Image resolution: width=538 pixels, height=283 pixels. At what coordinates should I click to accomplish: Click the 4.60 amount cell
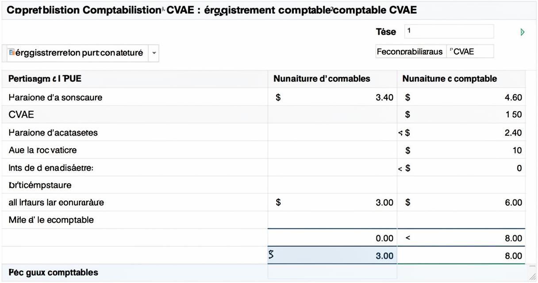tap(461, 97)
